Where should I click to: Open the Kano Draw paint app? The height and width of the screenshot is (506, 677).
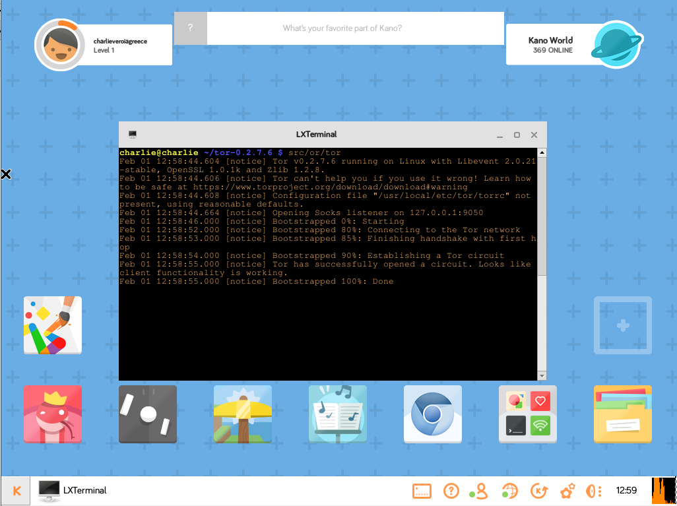coord(53,325)
